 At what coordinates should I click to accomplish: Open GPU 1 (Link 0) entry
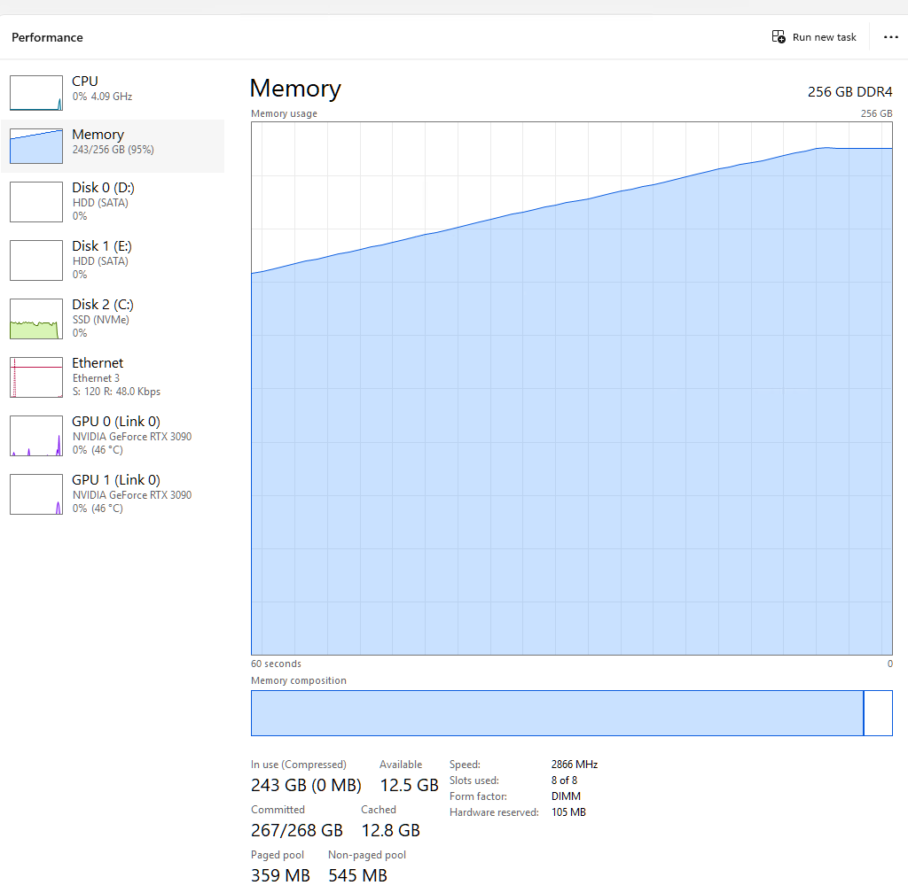[113, 494]
